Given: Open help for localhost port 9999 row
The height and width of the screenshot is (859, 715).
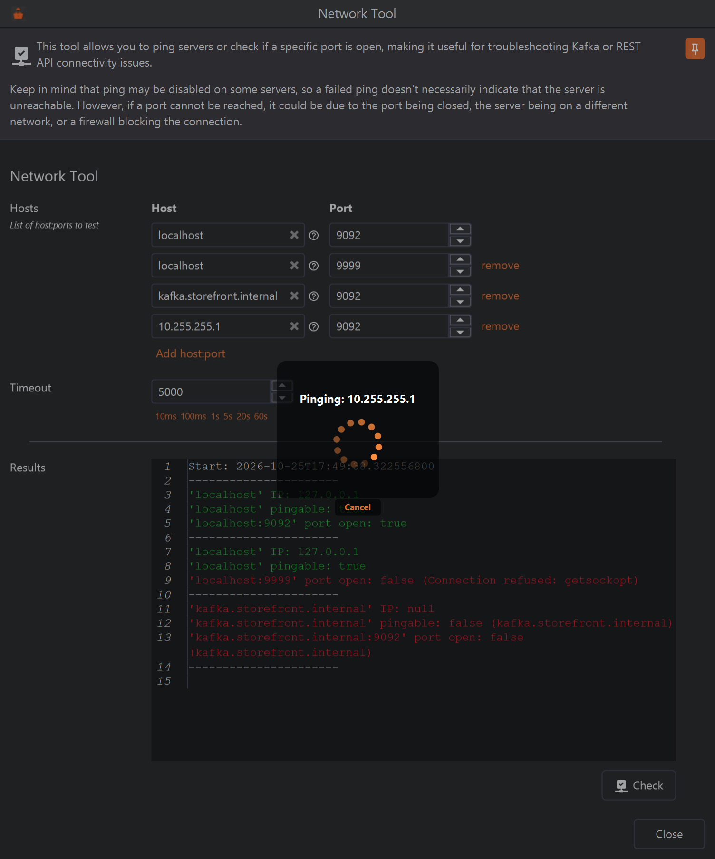Looking at the screenshot, I should click(x=314, y=266).
